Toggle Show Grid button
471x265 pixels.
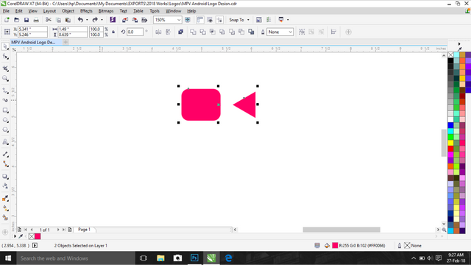(x=210, y=20)
